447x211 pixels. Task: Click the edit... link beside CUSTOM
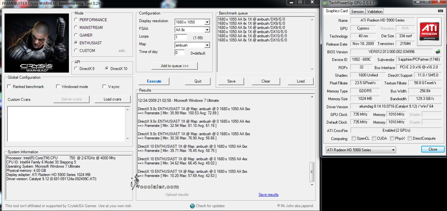click(123, 51)
